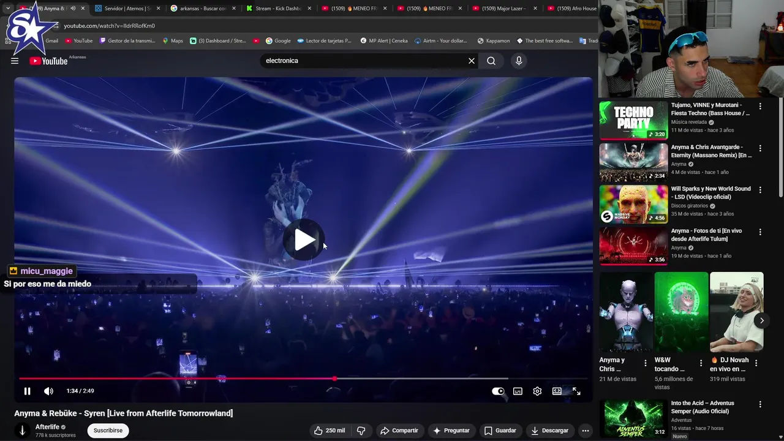Switch to Major Lazer tab
784x441 pixels.
point(504,9)
